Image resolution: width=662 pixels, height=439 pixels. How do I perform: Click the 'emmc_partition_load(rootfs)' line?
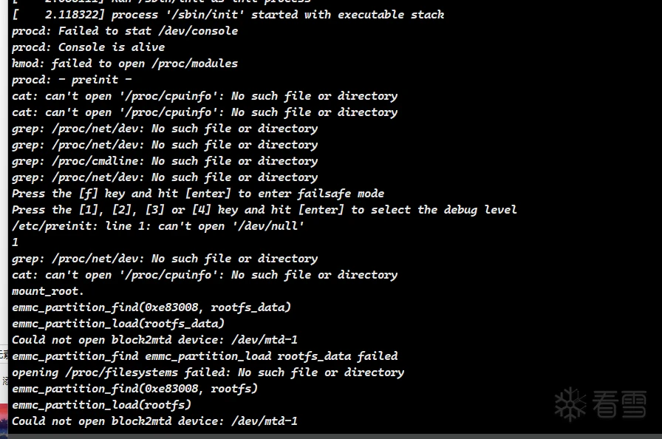(101, 405)
